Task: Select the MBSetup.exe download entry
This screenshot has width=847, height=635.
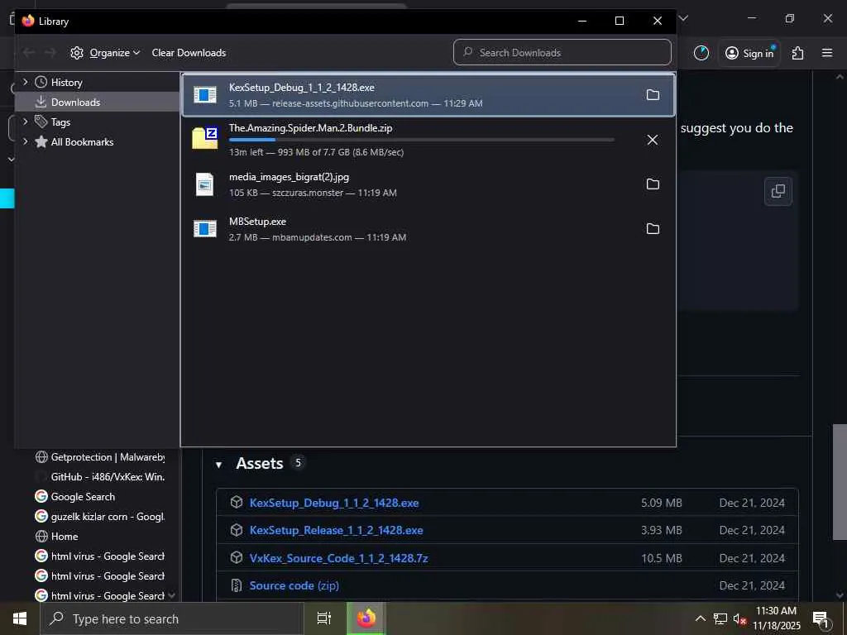Action: point(428,229)
